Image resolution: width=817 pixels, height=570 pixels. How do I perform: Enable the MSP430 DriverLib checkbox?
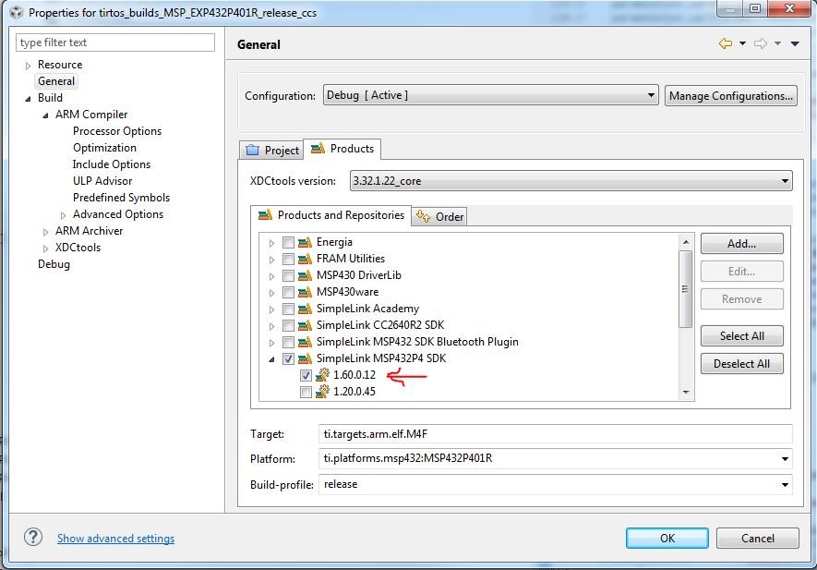(288, 276)
